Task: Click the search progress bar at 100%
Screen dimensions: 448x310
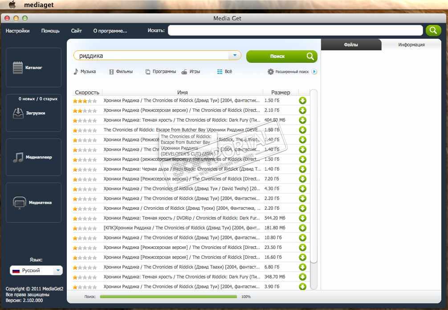Action: pos(168,297)
